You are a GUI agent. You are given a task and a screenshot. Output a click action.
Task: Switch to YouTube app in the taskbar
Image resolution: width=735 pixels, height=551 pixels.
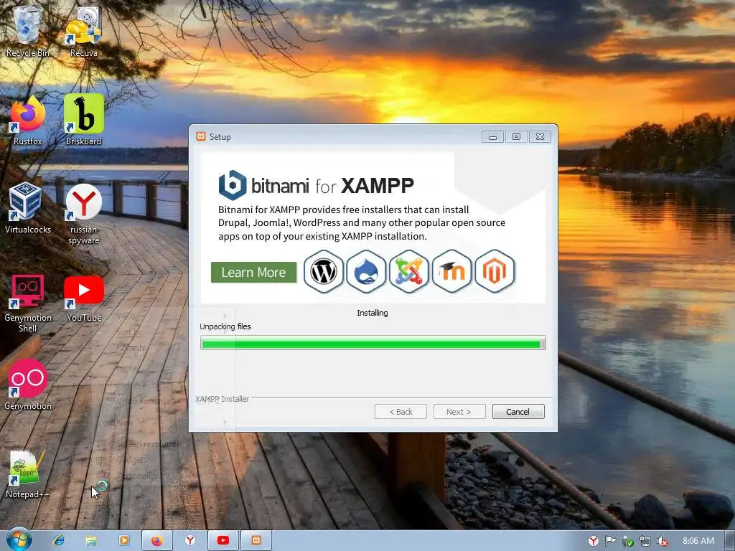point(223,540)
